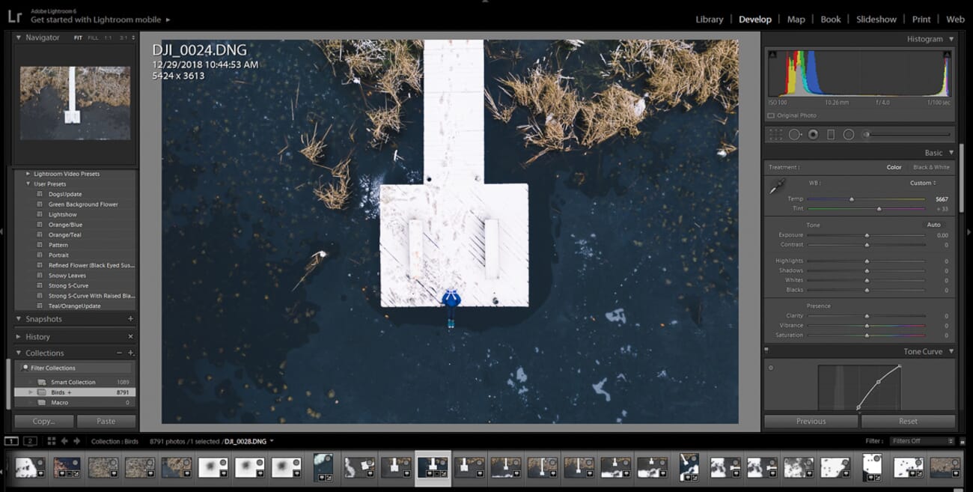Screen dimensions: 973x492
Task: Open the Filters Off dropdown
Action: pyautogui.click(x=923, y=441)
